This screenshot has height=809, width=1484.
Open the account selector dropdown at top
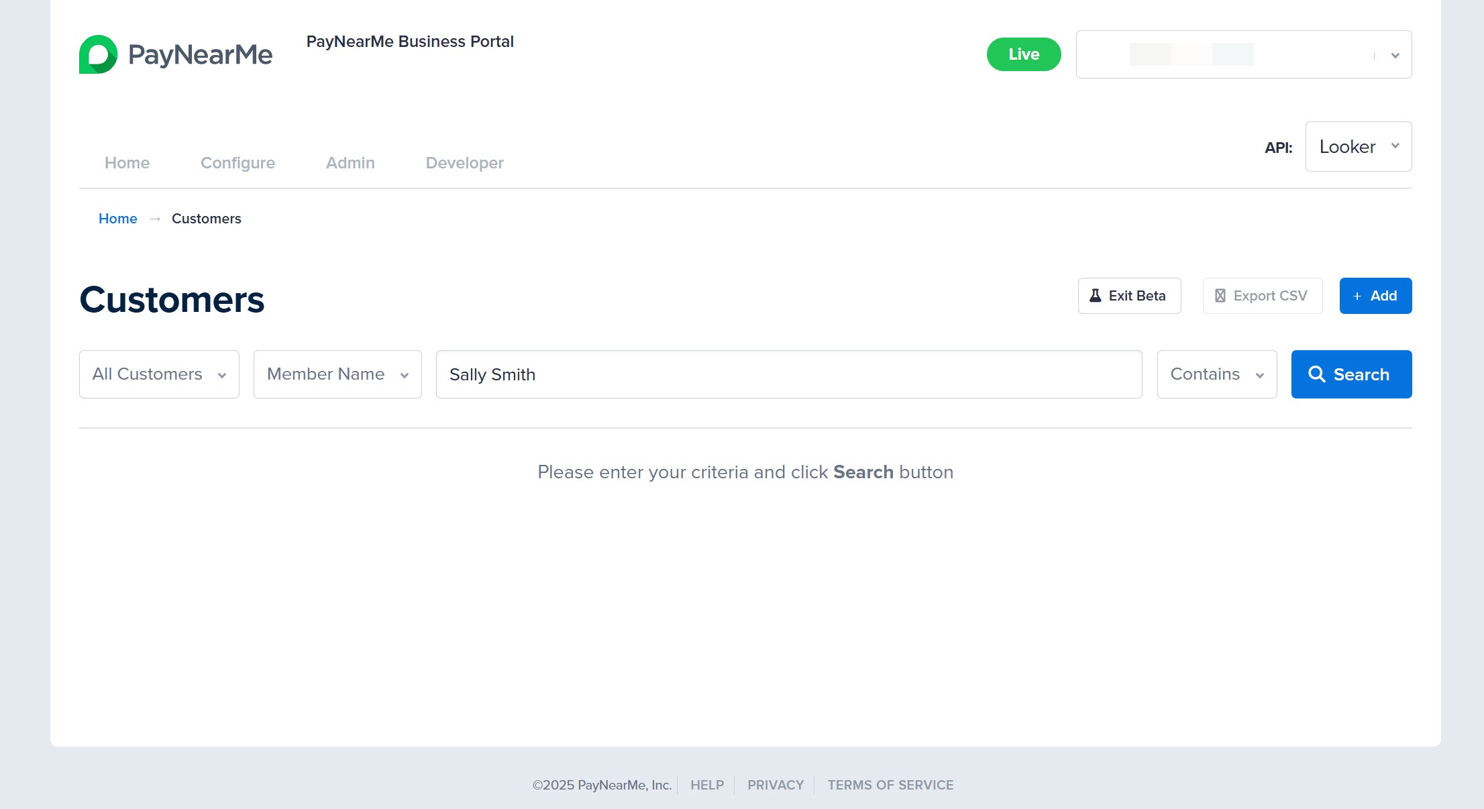[x=1243, y=54]
